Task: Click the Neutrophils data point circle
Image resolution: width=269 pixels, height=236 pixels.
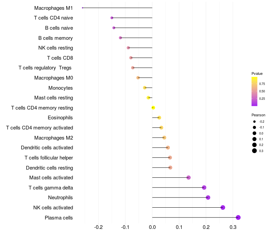Action: tap(208, 198)
